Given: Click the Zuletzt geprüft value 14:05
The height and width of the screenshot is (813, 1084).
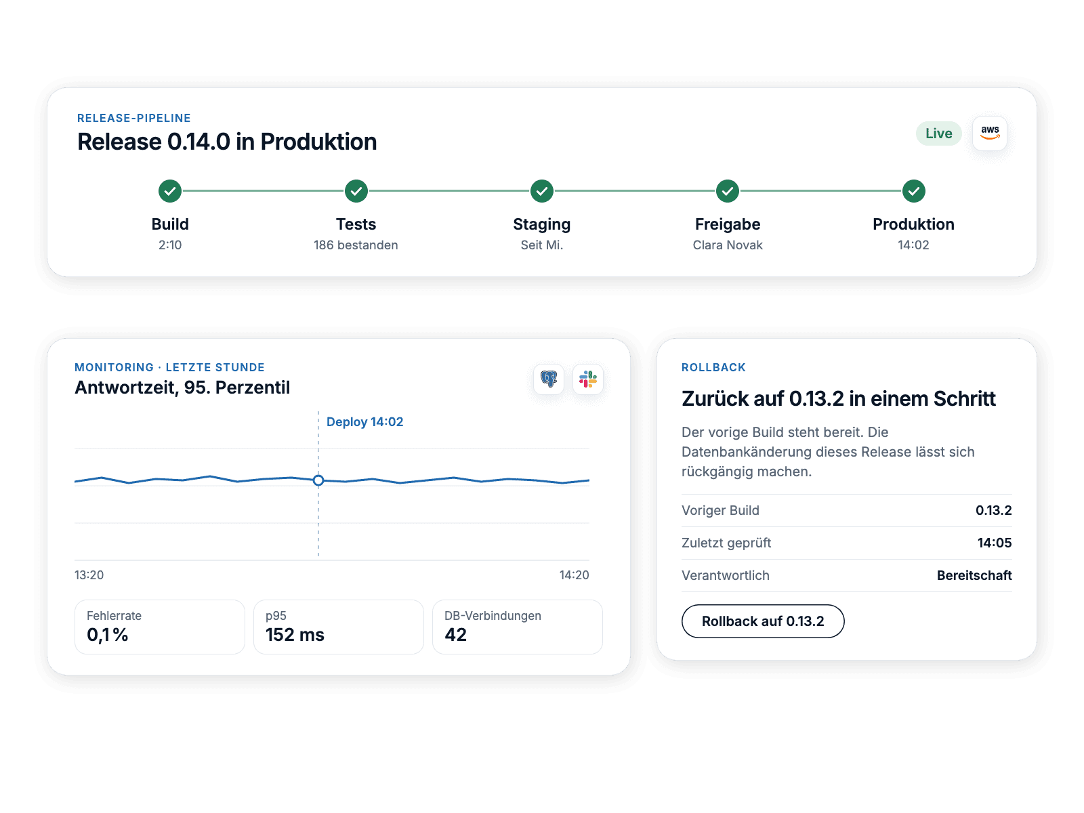Looking at the screenshot, I should click(x=995, y=543).
